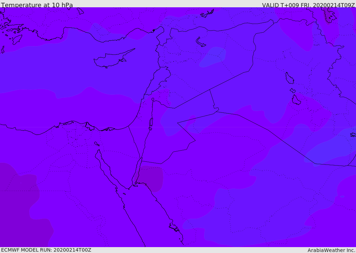Image resolution: width=356 pixels, height=253 pixels.
Task: Click the Lake Assad outline in Syria
Action: pyautogui.click(x=201, y=42)
